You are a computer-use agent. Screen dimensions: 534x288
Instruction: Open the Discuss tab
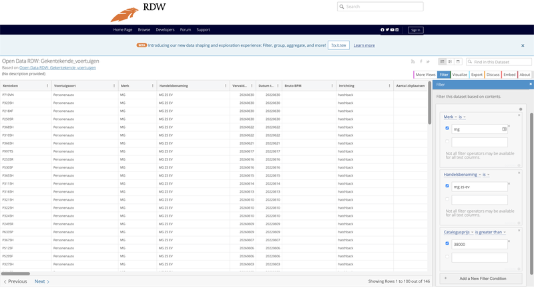(493, 75)
